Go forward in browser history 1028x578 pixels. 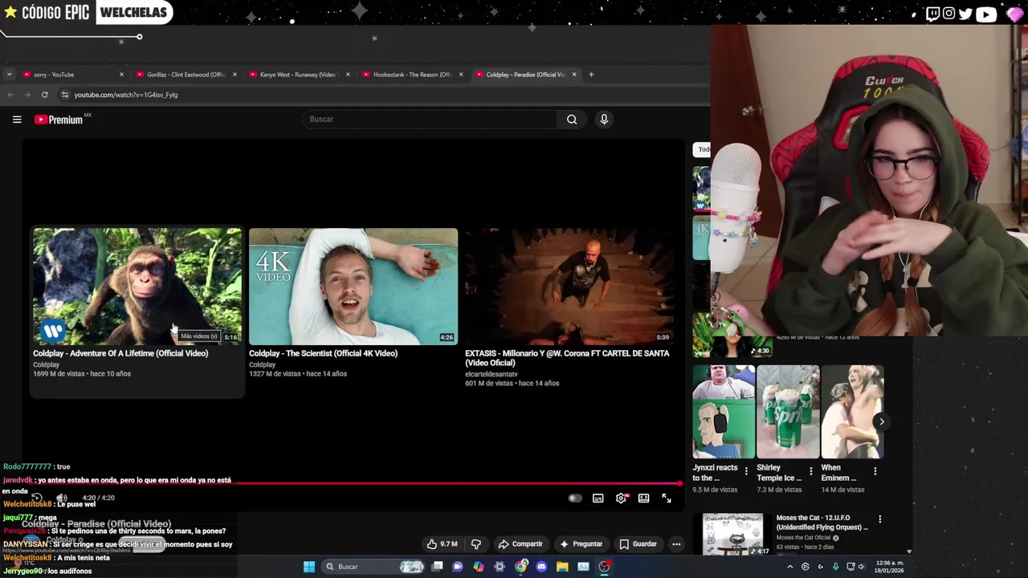click(x=27, y=95)
